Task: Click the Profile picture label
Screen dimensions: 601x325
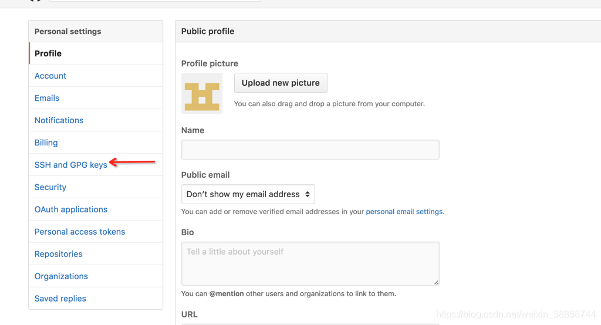Action: coord(210,63)
